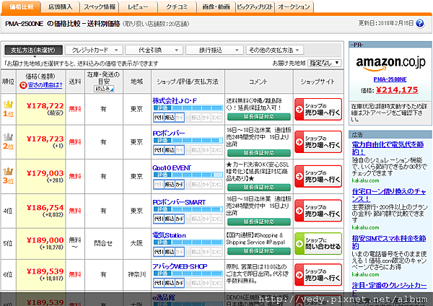Open ad link 電力自由化で電気代を節約!
433x306 pixels.
click(388, 148)
